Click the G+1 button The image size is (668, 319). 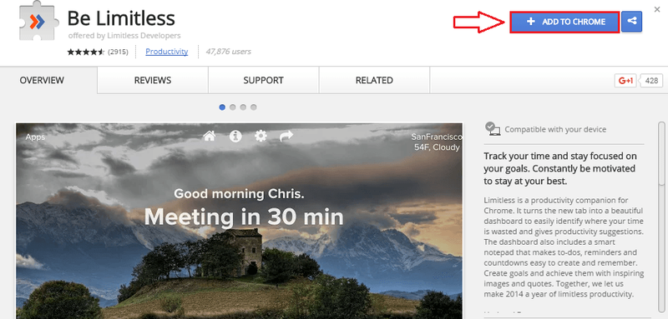(x=625, y=81)
